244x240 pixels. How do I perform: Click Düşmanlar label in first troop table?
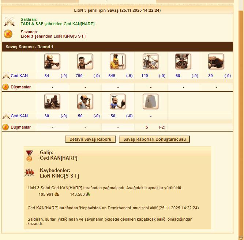point(20,87)
